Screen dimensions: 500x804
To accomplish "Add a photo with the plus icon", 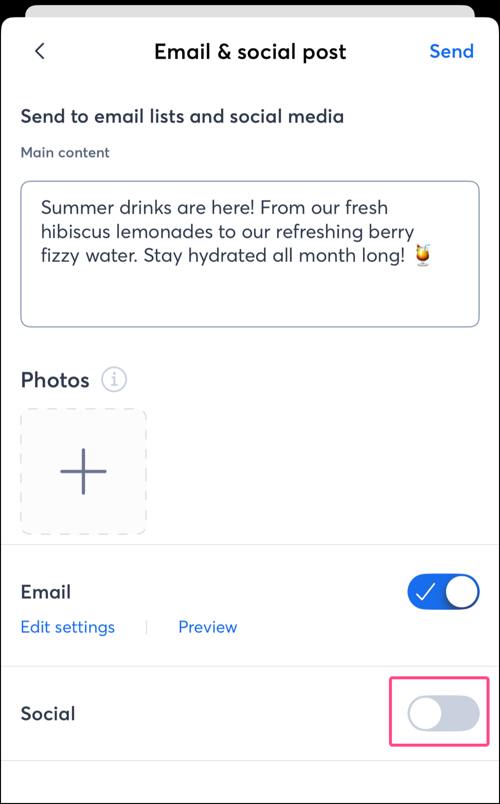I will pos(83,471).
